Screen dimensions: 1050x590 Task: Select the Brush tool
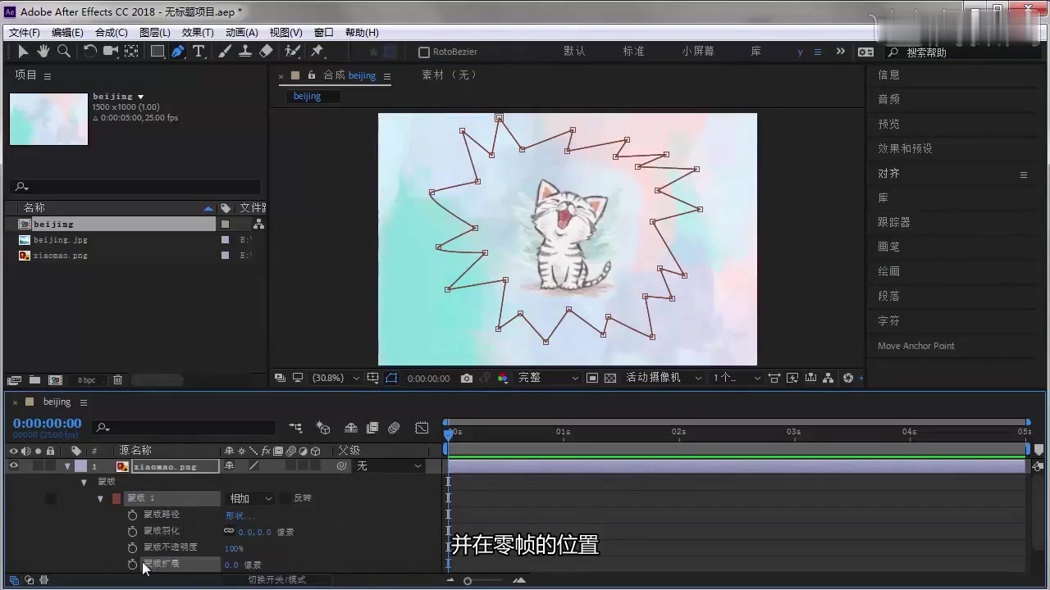click(225, 51)
